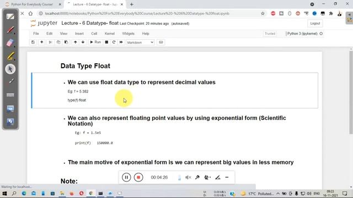Close the Python For Everybody Course tab
Image resolution: width=353 pixels, height=198 pixels.
click(60, 4)
